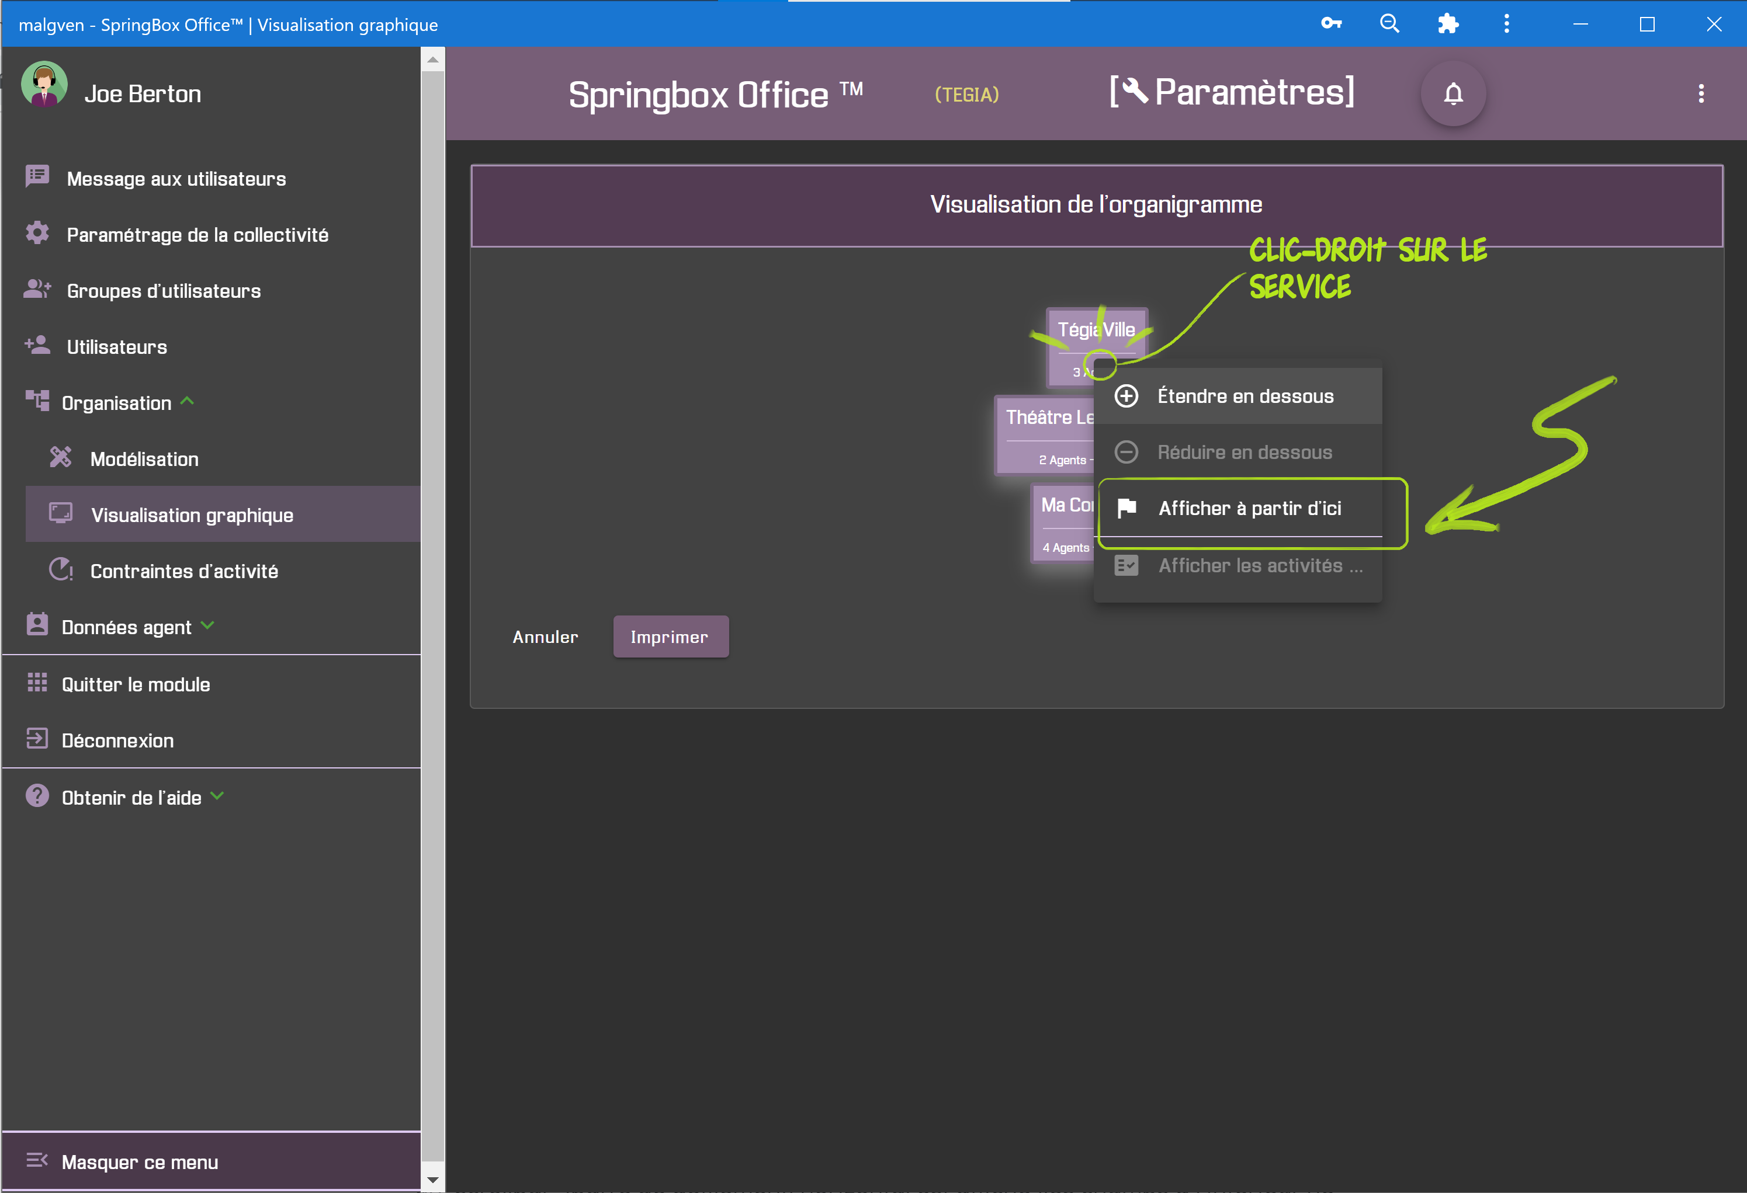Screen dimensions: 1747x1193
Task: Click the Données agent badge icon
Action: 37,624
